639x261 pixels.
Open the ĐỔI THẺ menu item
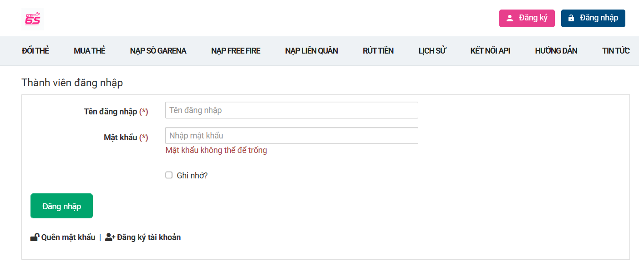[x=35, y=51]
